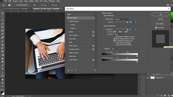Select the Eraser tool

pyautogui.click(x=2, y=51)
